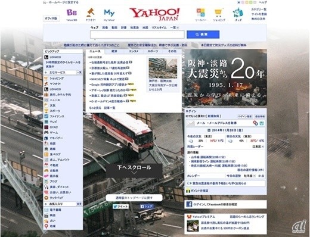310x237 pixels.
Task: Open GYAO! in the services sidebar
Action: 54,127
